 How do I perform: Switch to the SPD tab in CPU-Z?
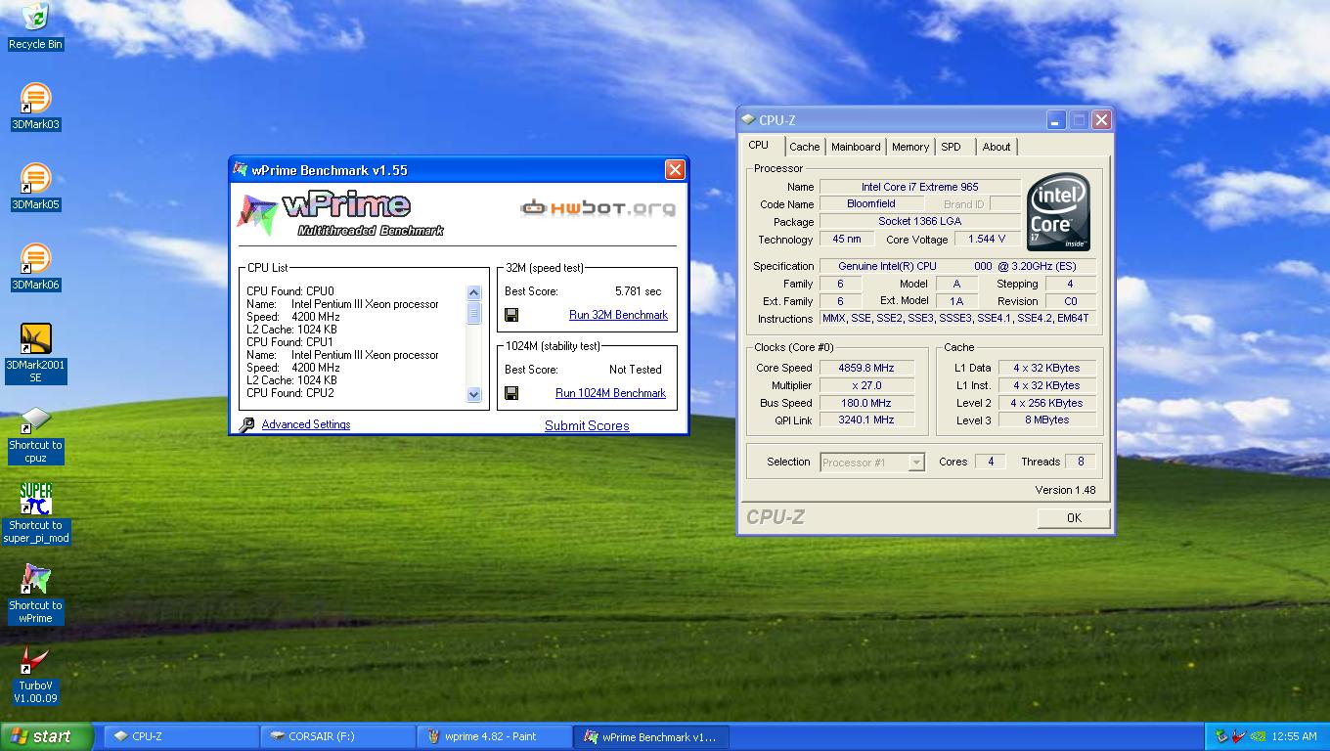click(x=952, y=147)
